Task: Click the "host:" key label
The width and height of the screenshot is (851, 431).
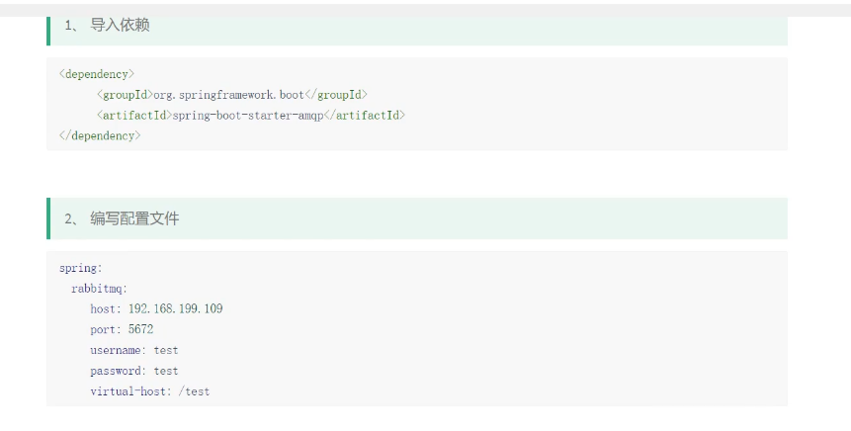Action: tap(105, 308)
